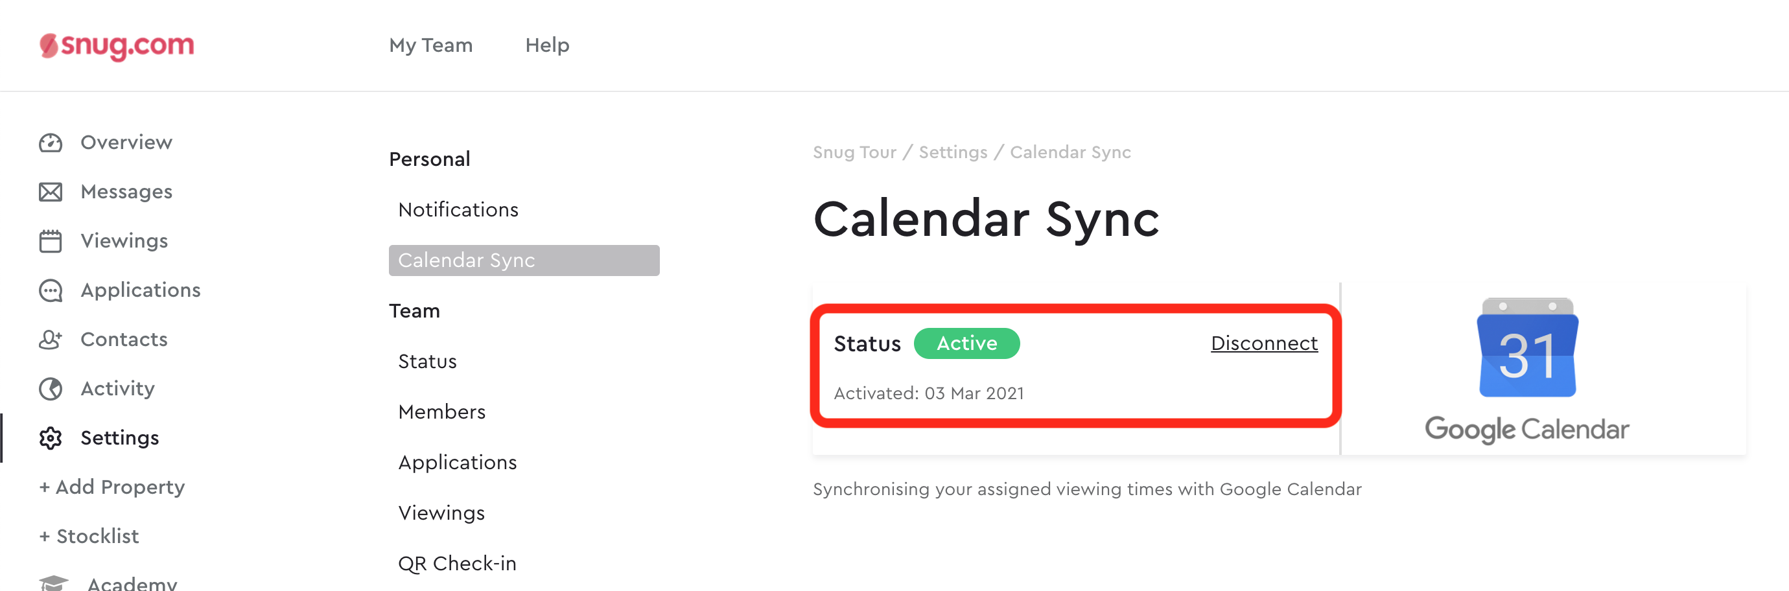Open the Help menu
Viewport: 1789px width, 591px height.
(547, 45)
